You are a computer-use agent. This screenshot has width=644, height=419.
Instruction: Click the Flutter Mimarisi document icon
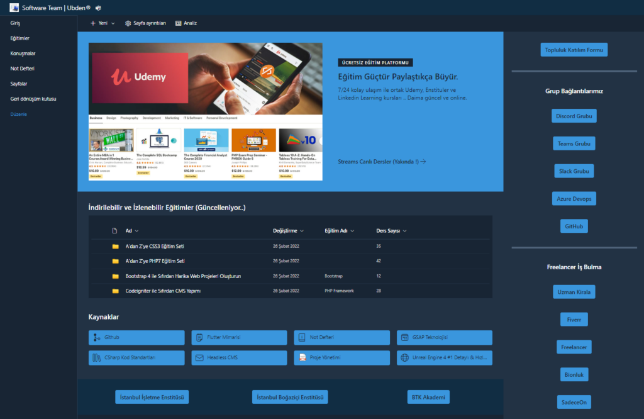[199, 337]
